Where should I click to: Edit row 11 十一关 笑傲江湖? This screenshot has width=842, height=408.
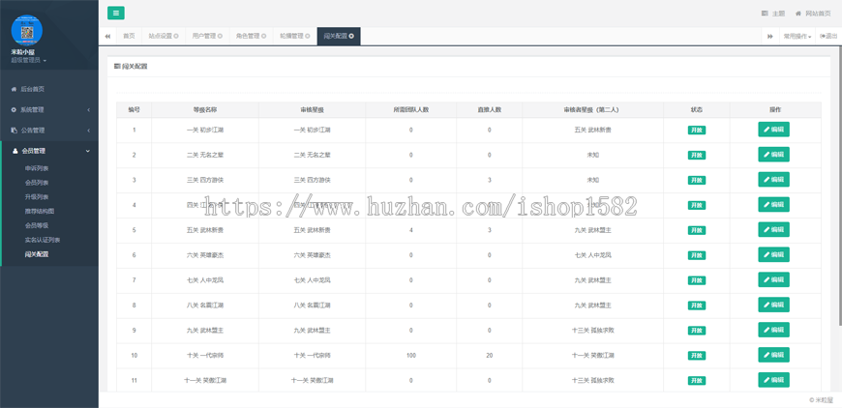(774, 380)
